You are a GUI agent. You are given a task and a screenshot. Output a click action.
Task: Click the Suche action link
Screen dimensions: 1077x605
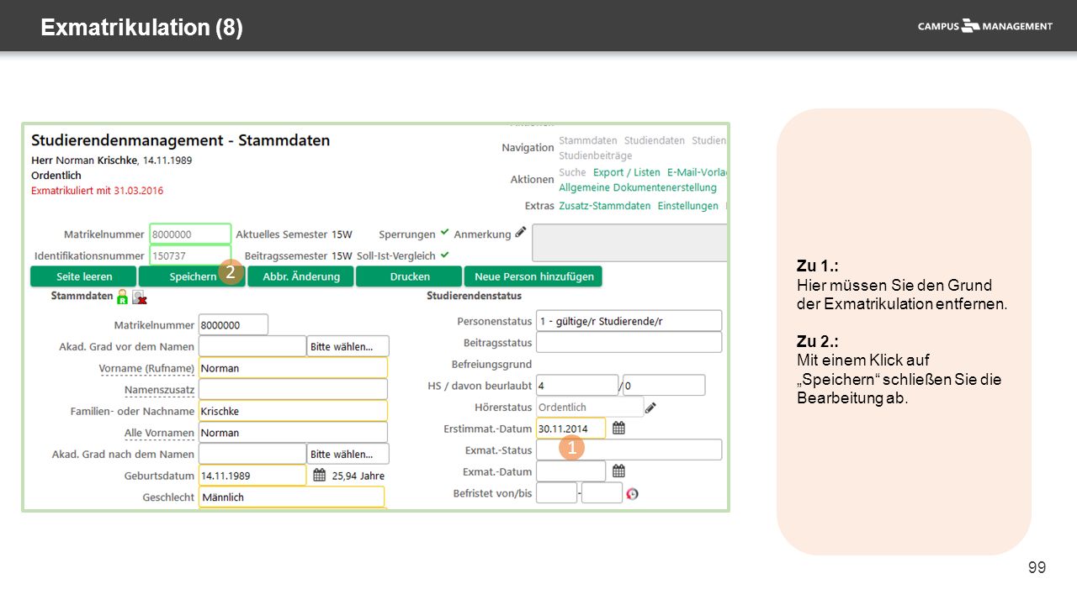(572, 172)
